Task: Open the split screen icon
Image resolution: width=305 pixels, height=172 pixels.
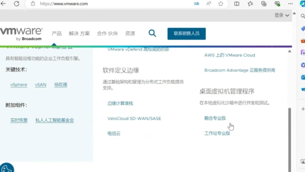Action: (237, 4)
